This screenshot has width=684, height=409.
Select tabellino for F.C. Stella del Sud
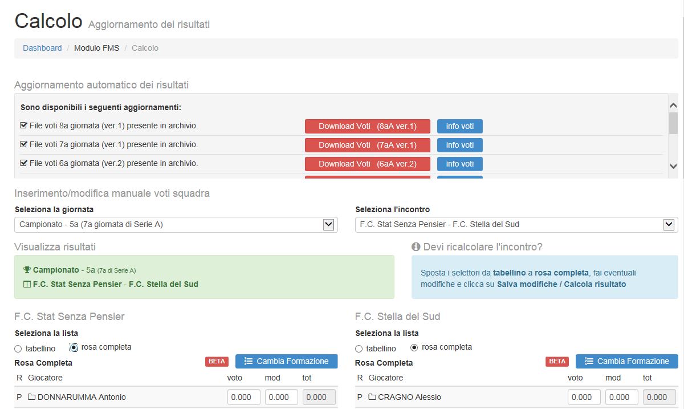click(359, 349)
